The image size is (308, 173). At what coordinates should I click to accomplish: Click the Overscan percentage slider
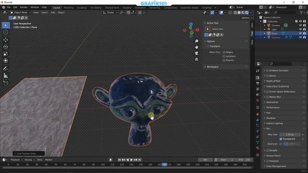coord(292,144)
